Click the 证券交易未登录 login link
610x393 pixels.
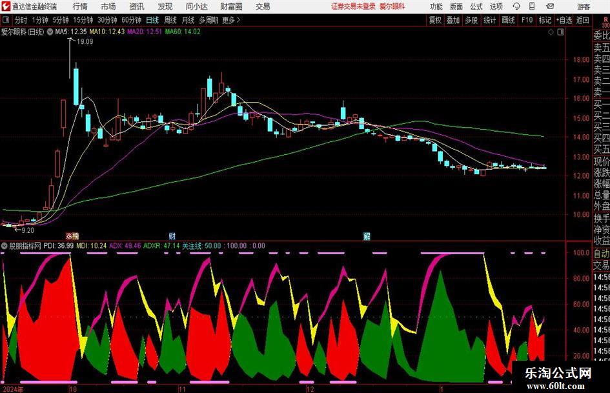[353, 6]
